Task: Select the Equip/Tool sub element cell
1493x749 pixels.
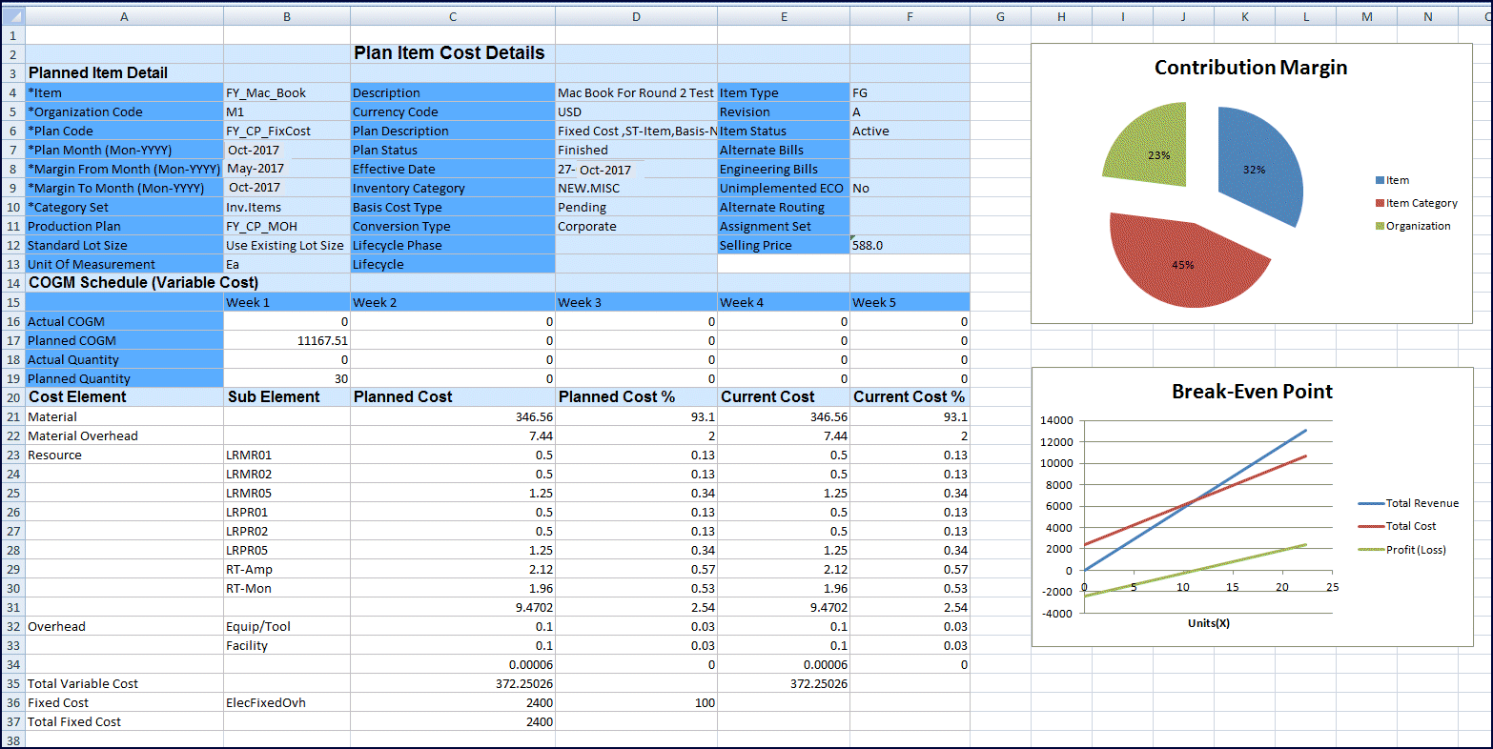Action: click(287, 626)
